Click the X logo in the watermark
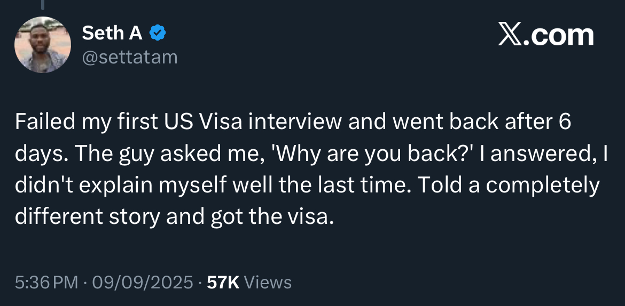 click(510, 35)
